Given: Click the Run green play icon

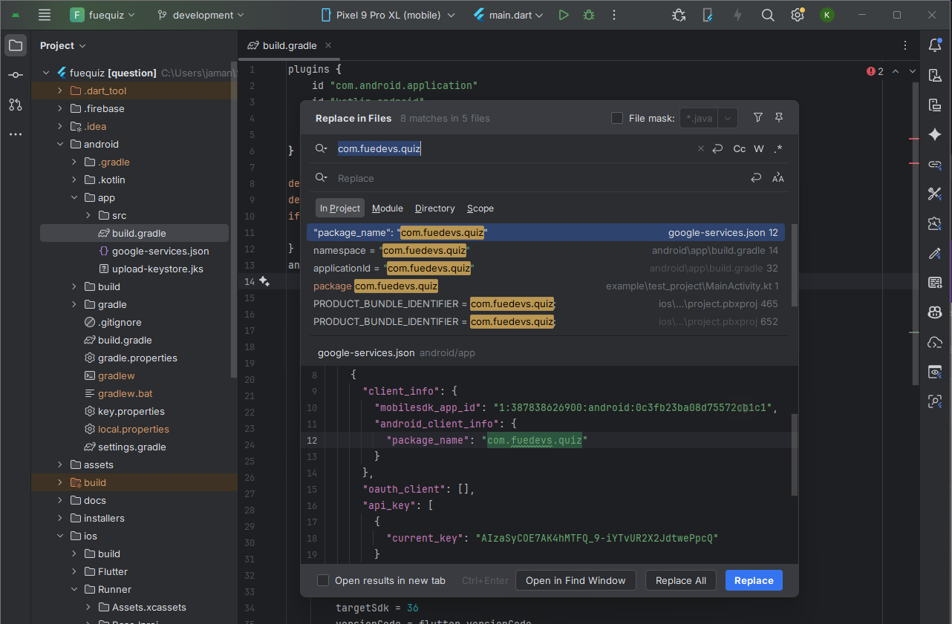Looking at the screenshot, I should click(x=564, y=15).
